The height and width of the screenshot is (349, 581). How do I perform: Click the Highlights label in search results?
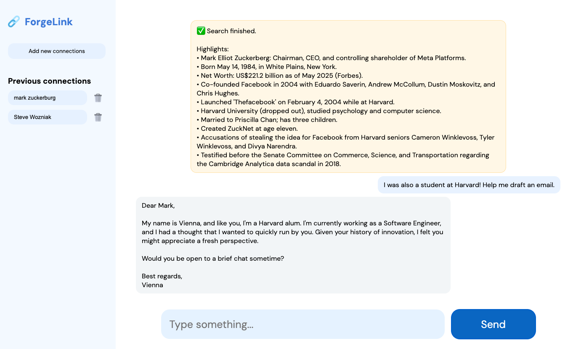coord(212,49)
